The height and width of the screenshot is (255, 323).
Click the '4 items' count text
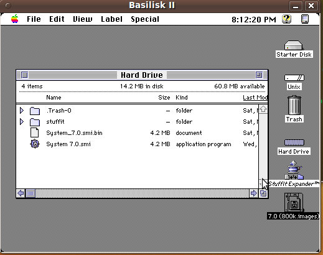(32, 86)
